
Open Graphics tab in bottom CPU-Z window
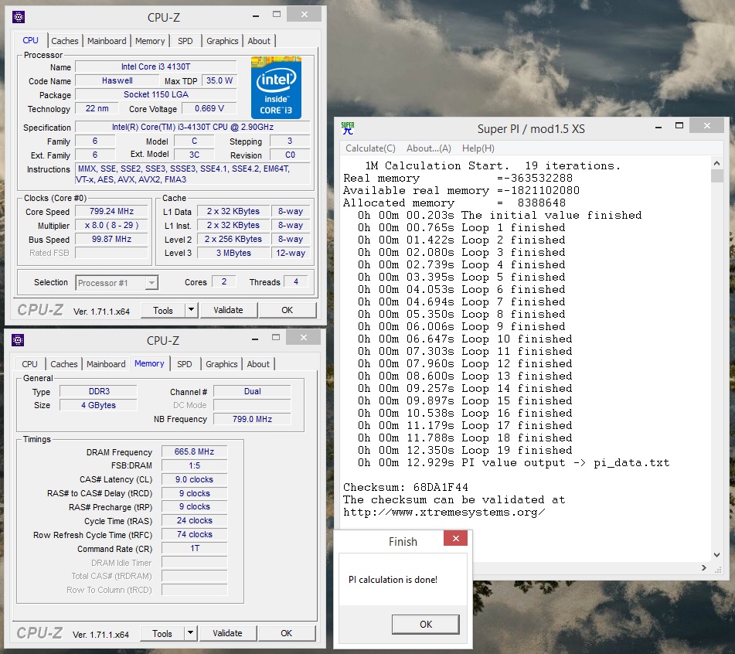coord(221,364)
